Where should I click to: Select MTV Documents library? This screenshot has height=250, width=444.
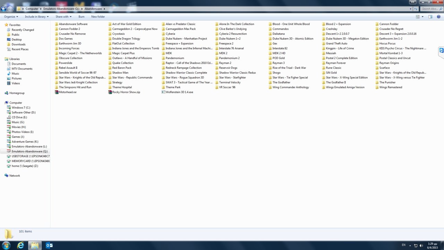point(22,69)
